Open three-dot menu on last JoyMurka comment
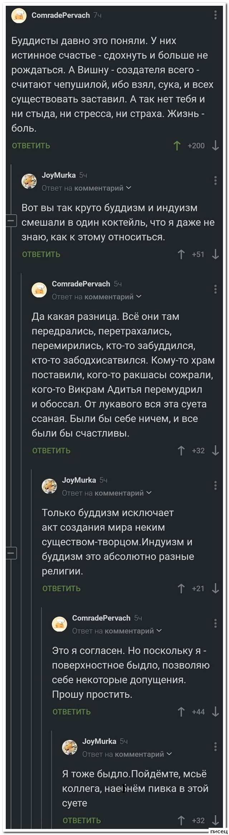 click(215, 747)
